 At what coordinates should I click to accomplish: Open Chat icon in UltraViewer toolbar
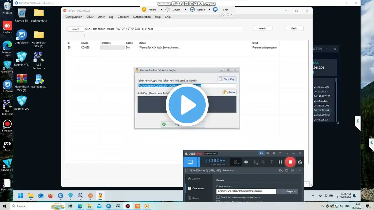pos(215,10)
